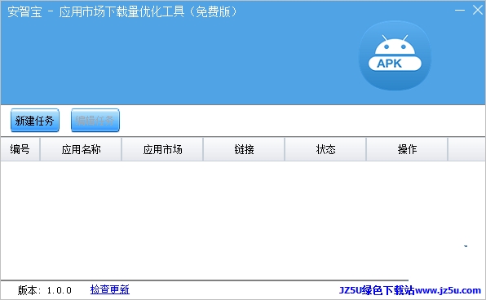Close the 安智宝 window
This screenshot has height=300, width=486.
click(478, 10)
